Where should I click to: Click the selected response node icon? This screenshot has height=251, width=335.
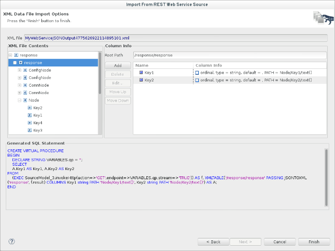point(21,63)
